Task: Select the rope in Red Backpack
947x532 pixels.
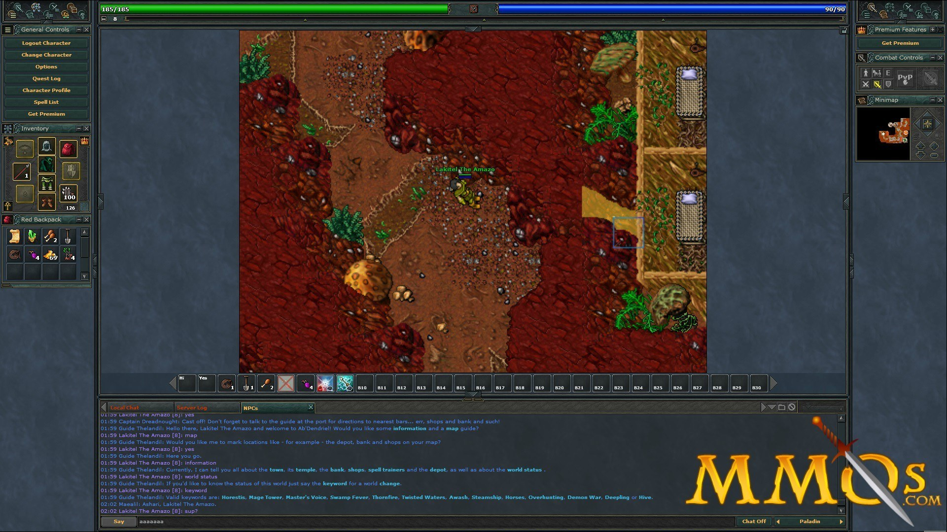Action: pyautogui.click(x=15, y=254)
